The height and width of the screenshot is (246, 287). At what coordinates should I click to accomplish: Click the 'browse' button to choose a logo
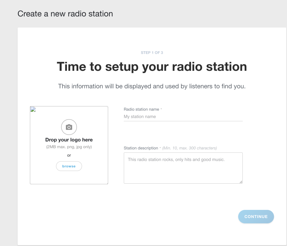pos(69,166)
